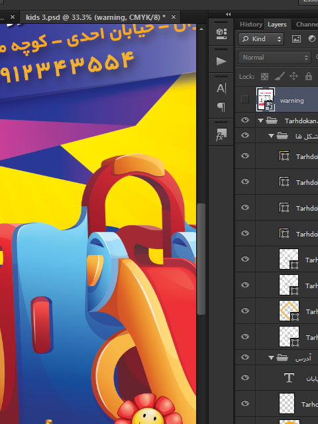Collapse the شکل ها group triangle
This screenshot has height=424, width=318.
click(271, 136)
